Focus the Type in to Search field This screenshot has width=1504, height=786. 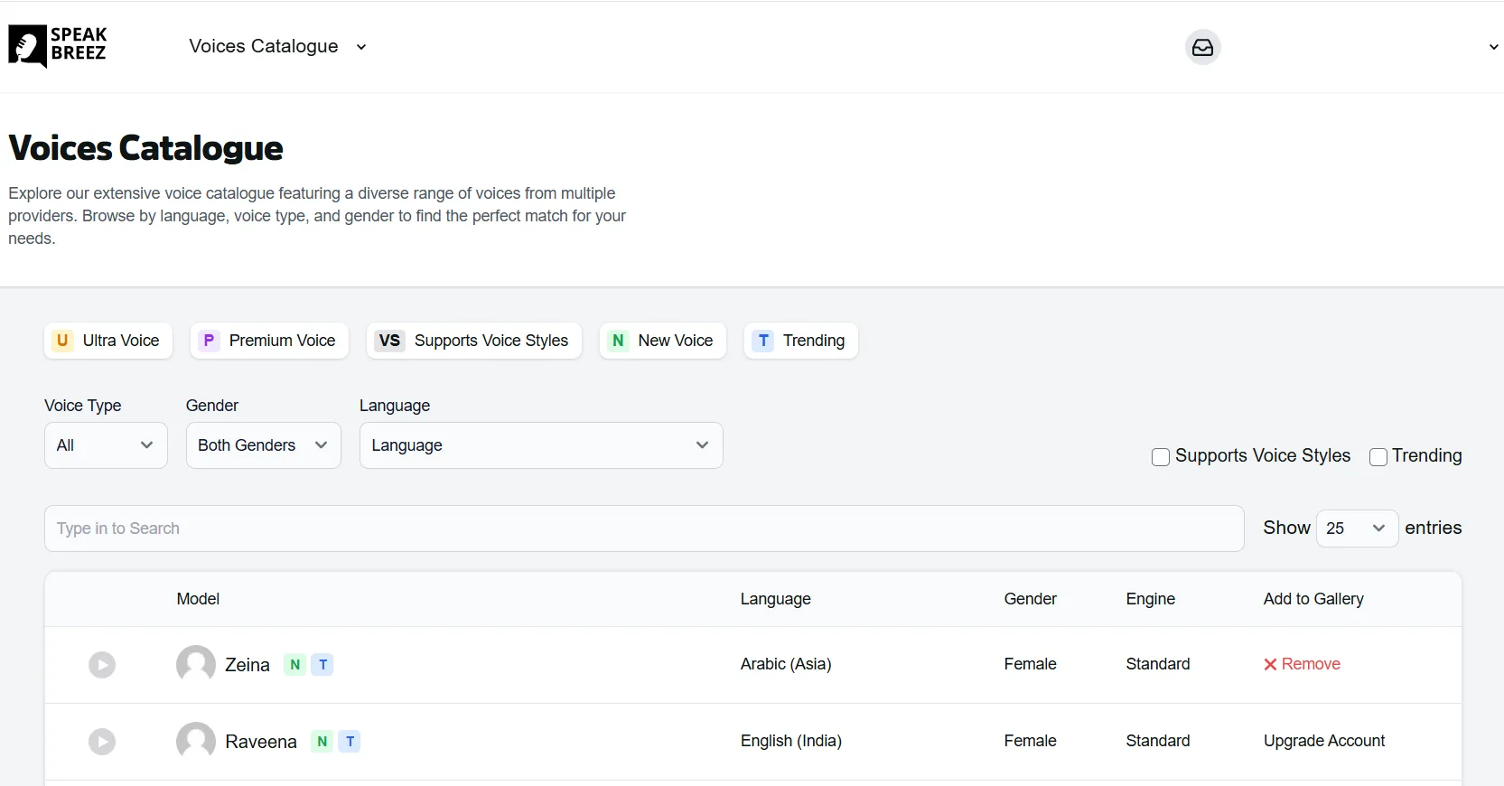click(644, 529)
